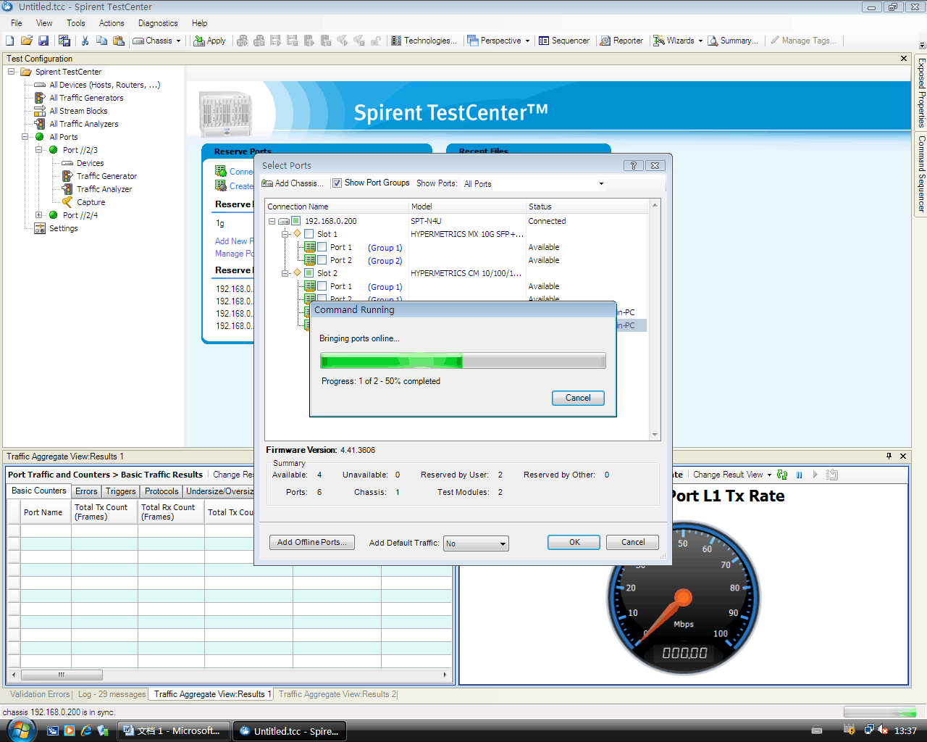This screenshot has height=742, width=927.
Task: Open the Change Result View dropdown
Action: click(x=732, y=475)
